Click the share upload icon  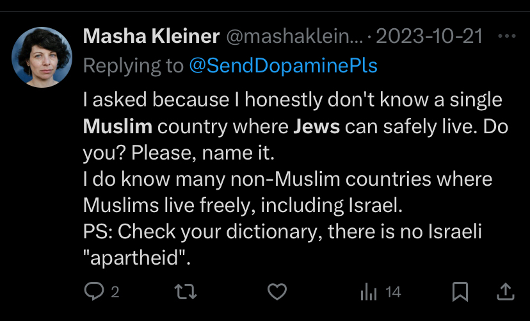(x=505, y=292)
